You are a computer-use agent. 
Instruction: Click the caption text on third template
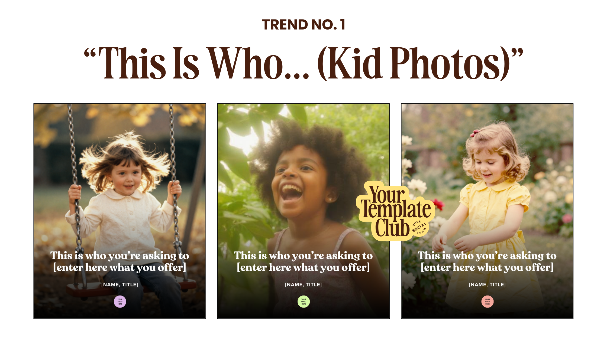(487, 261)
